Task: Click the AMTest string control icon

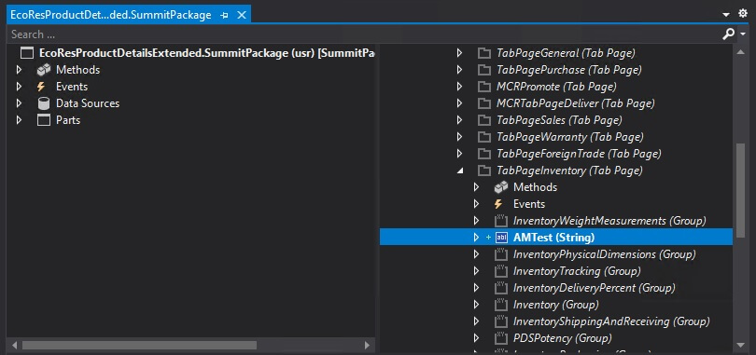Action: click(x=501, y=238)
